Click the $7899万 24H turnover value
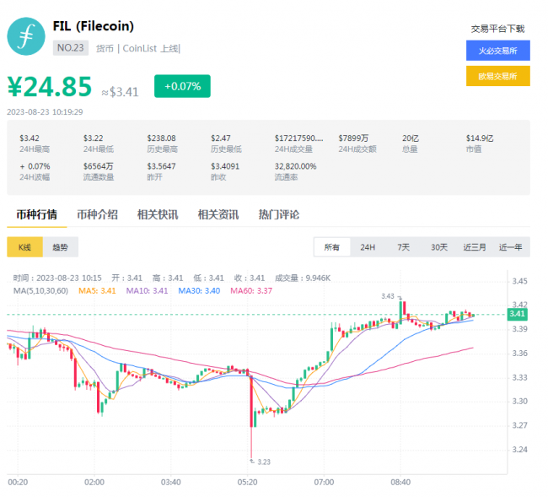The height and width of the screenshot is (497, 548). (353, 138)
